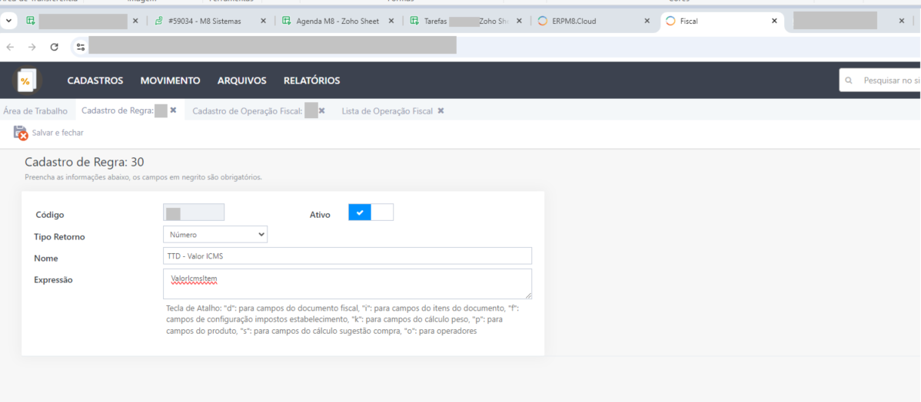This screenshot has height=402, width=921.
Task: Click the Salvar e fechar button label
Action: [58, 133]
